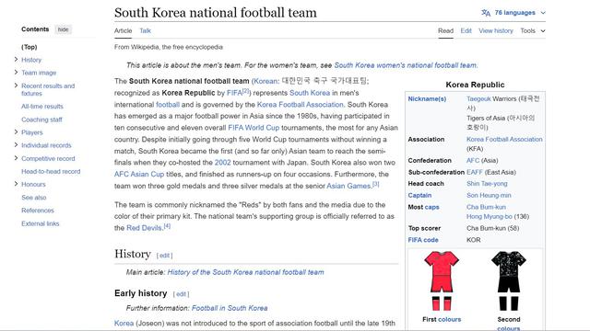Open the football link in intro
Image resolution: width=590 pixels, height=331 pixels.
168,104
